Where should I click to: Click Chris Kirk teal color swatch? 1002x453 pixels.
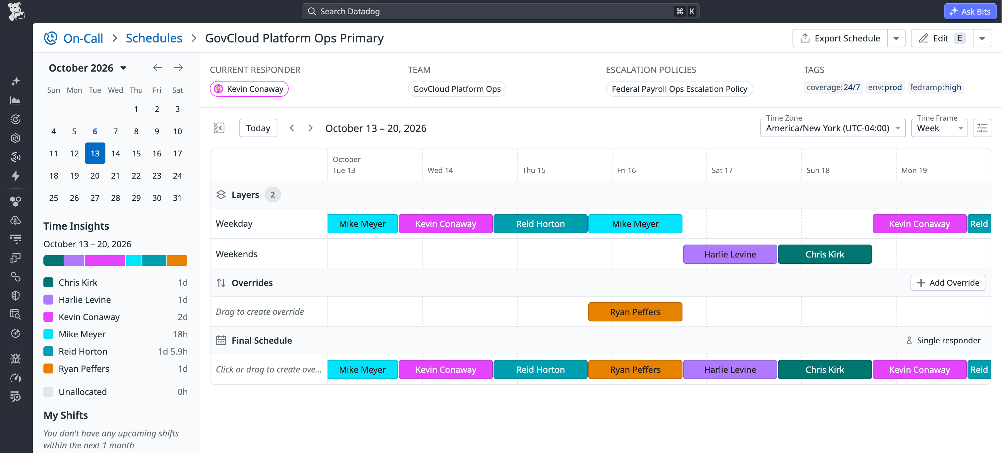pyautogui.click(x=48, y=283)
